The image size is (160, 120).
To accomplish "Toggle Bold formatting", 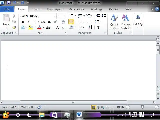I will coord(23,22).
